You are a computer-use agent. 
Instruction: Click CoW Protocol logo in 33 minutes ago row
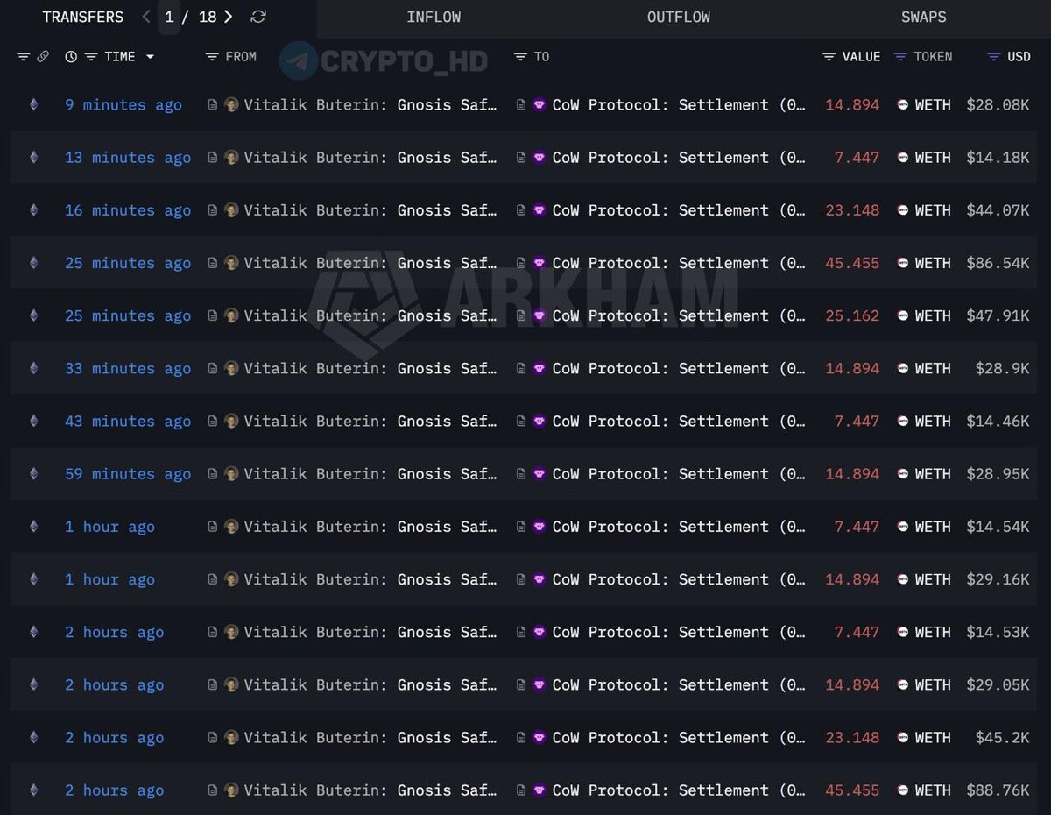click(x=539, y=368)
